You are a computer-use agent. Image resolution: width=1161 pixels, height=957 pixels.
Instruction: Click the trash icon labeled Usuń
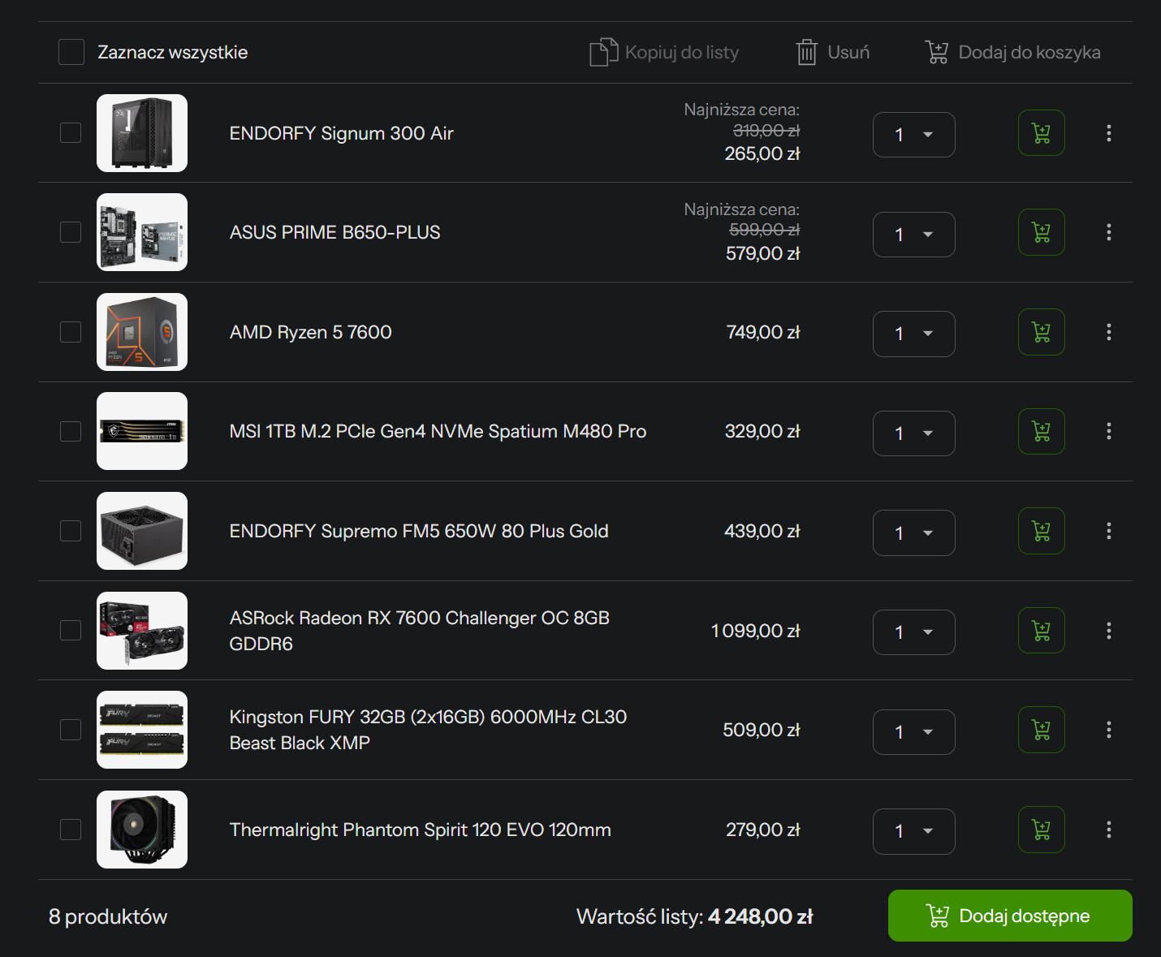click(832, 53)
